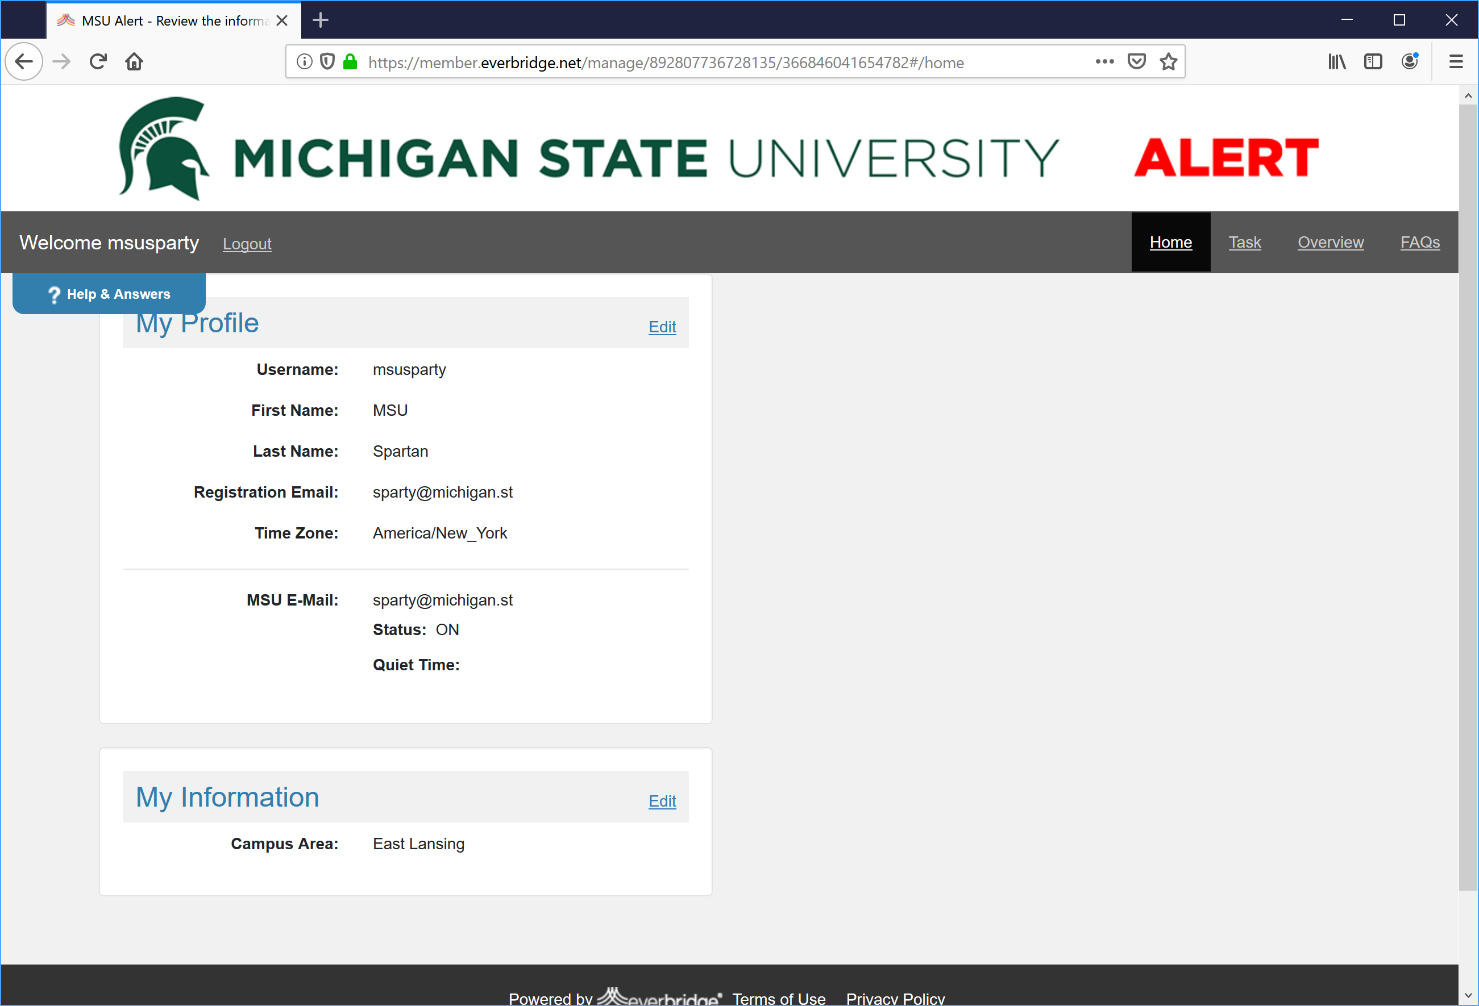Screen dimensions: 1479x1006
Task: Open the FAQs navigation link
Action: tap(1420, 243)
